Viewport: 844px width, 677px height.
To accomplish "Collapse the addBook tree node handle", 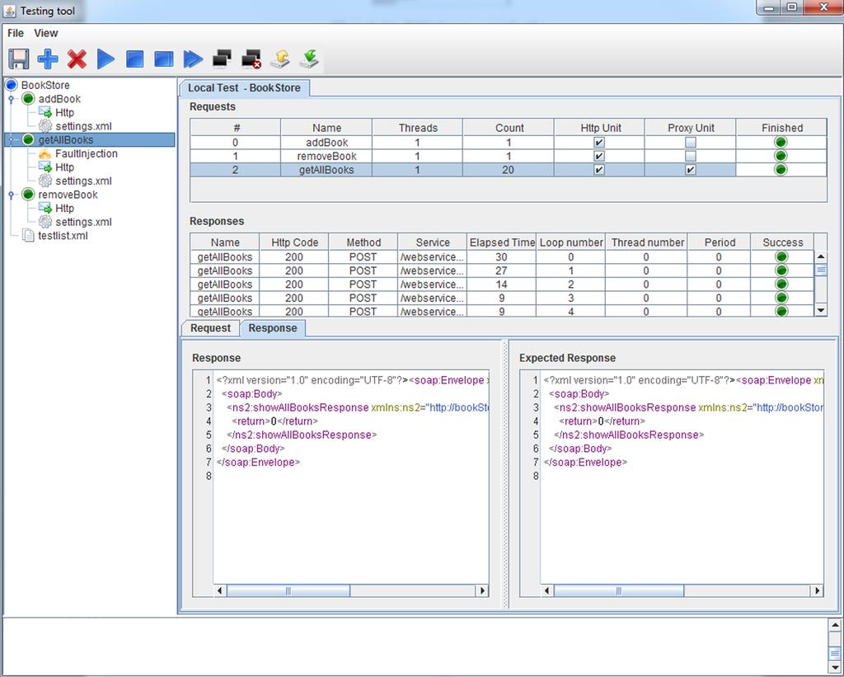I will point(12,99).
